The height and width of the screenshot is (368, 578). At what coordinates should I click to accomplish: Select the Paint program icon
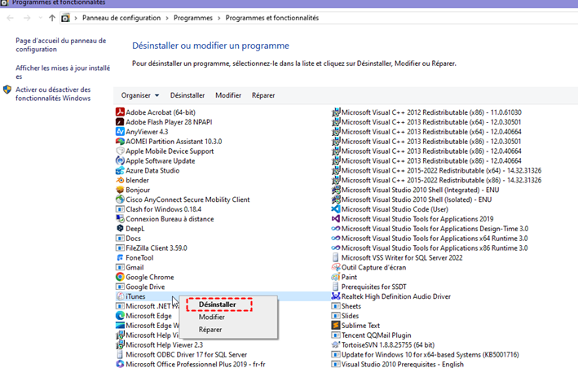(336, 278)
